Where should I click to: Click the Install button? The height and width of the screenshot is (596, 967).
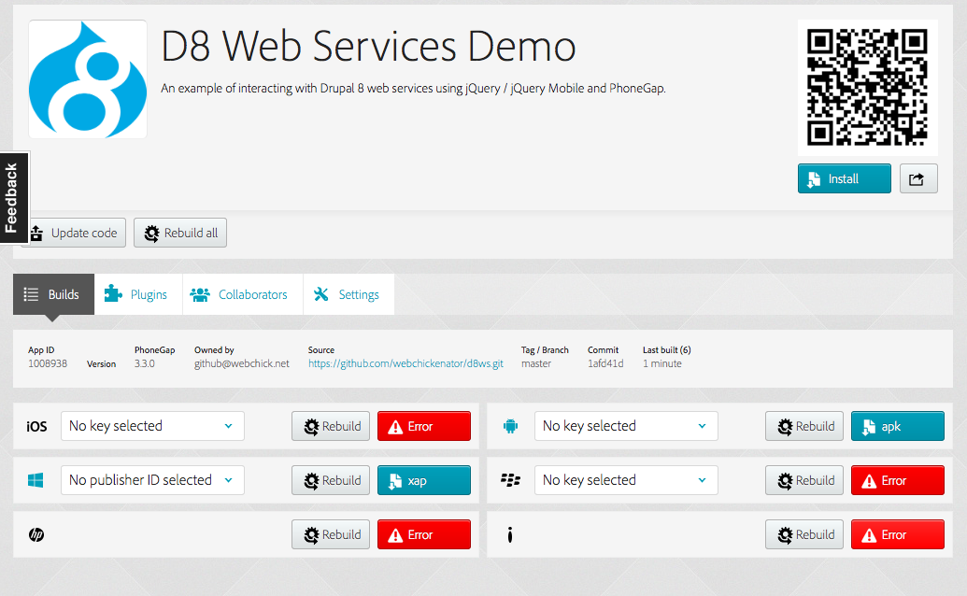click(845, 178)
